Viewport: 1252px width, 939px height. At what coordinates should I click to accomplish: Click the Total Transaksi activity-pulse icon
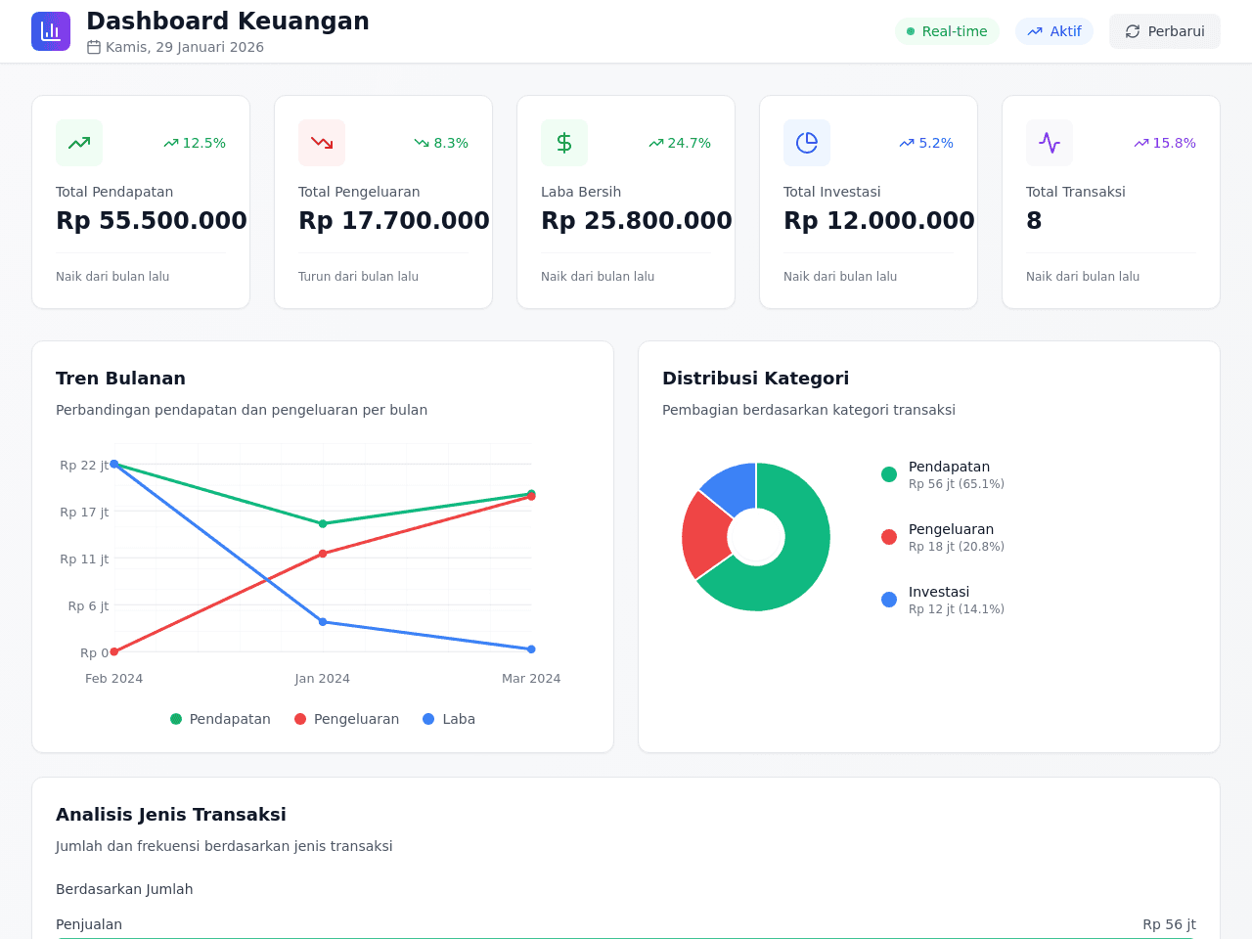tap(1050, 143)
